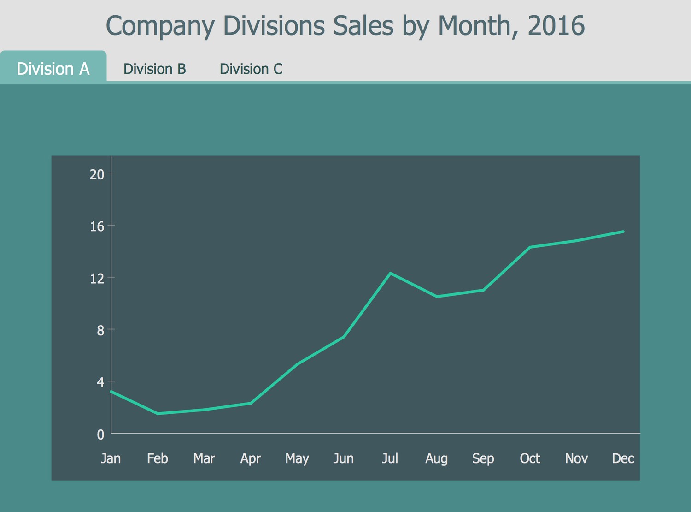Click the line's December end point
This screenshot has height=512, width=691.
click(623, 232)
